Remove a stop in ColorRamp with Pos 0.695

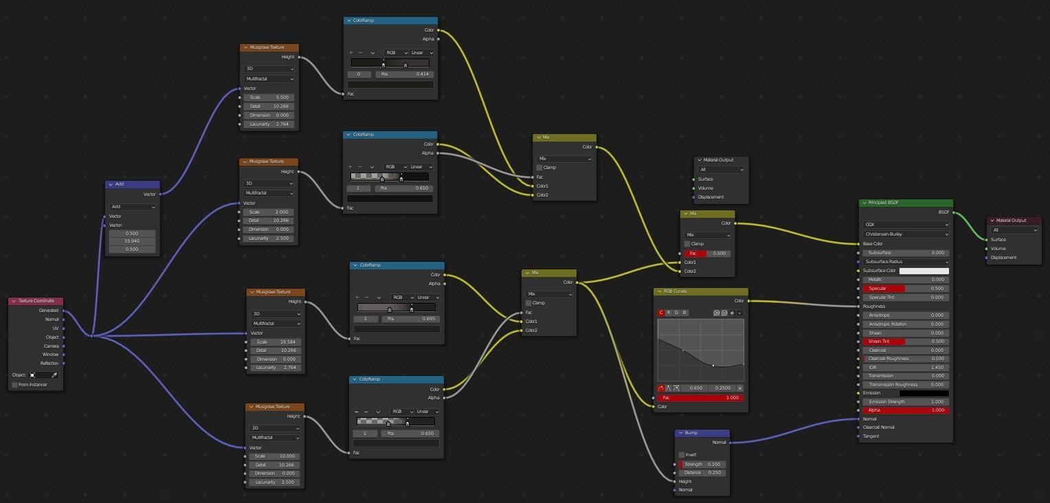366,298
